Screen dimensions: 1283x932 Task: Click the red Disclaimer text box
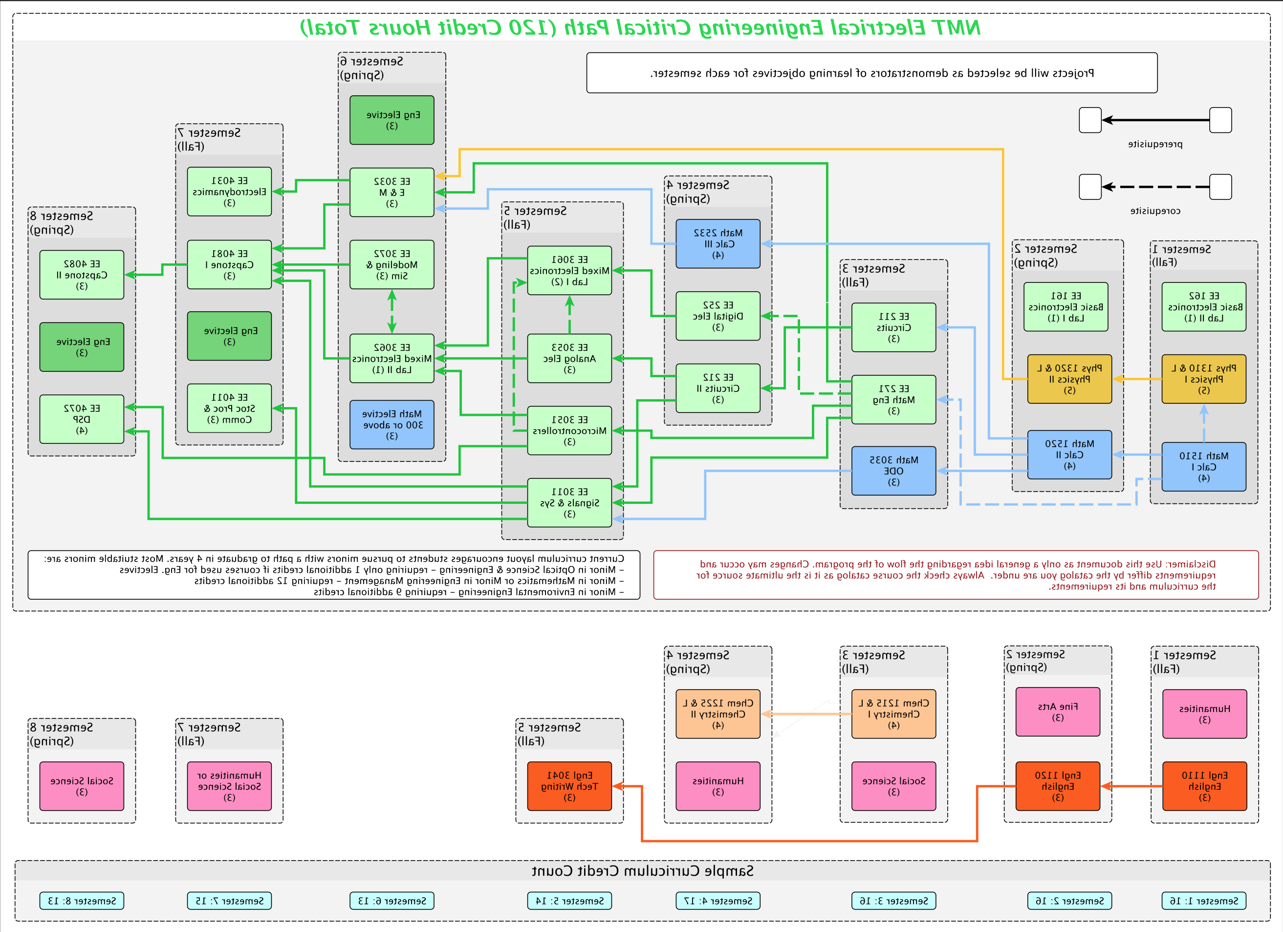coord(956,575)
